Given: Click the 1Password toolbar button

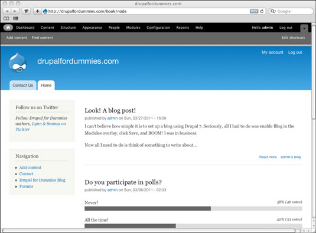Looking at the screenshot, I should (x=26, y=11).
